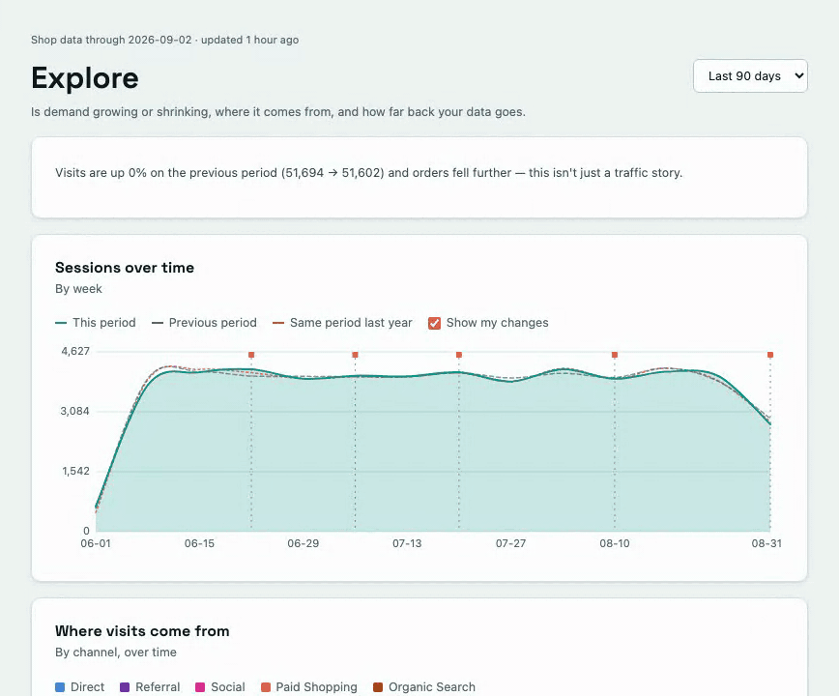Click the Social pink channel swatch

click(x=200, y=687)
